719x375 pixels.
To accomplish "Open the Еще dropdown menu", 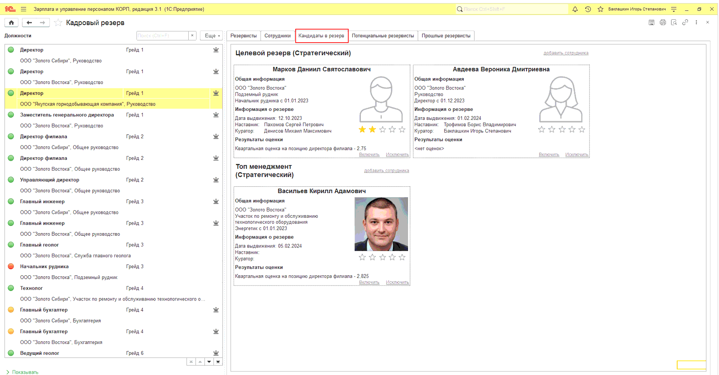I will [212, 36].
